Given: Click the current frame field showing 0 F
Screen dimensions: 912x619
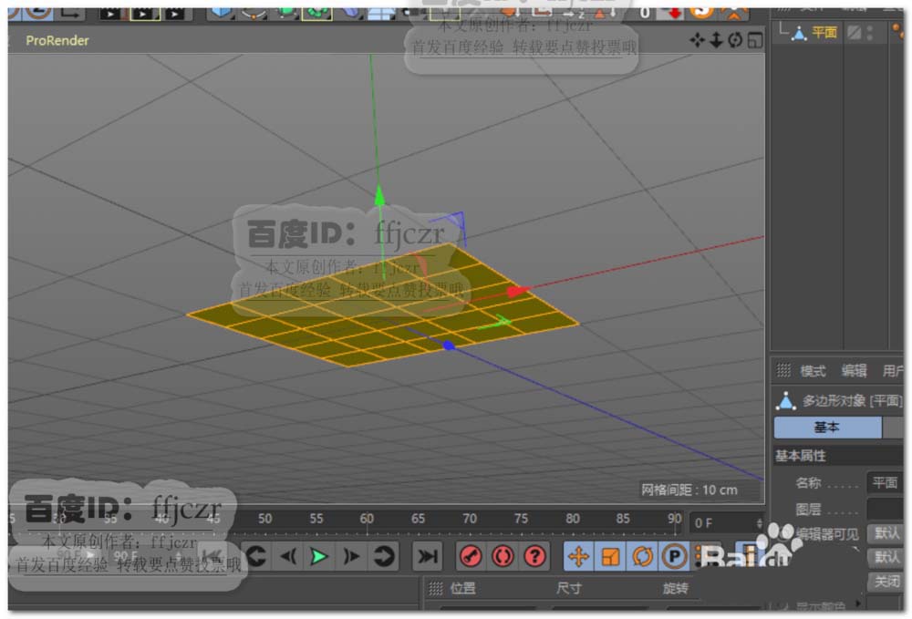Looking at the screenshot, I should click(x=722, y=523).
